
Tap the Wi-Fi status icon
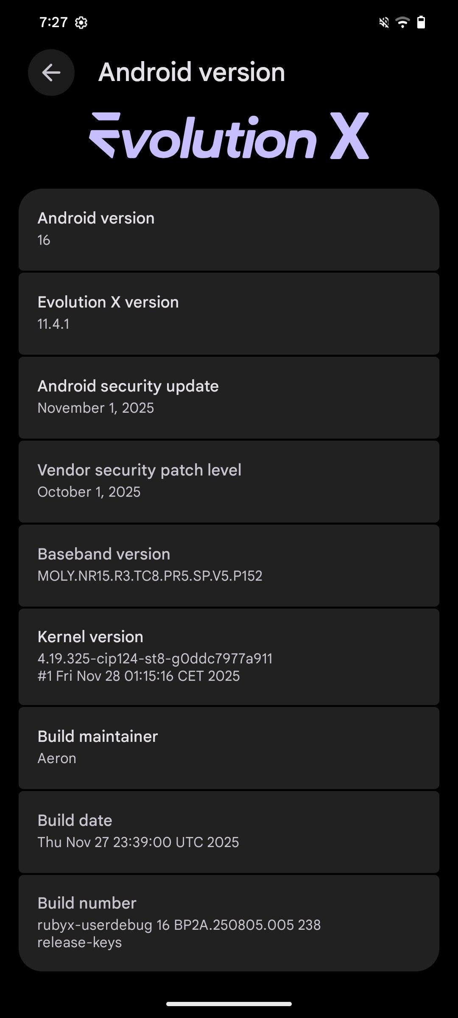(x=402, y=22)
